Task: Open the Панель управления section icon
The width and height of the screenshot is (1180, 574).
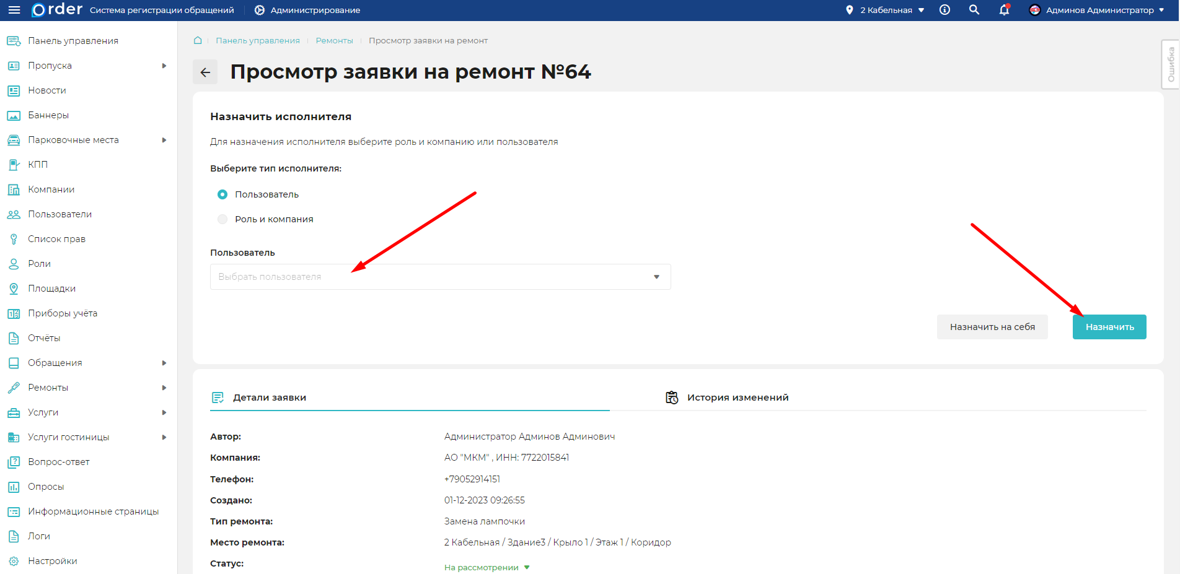Action: [x=13, y=40]
